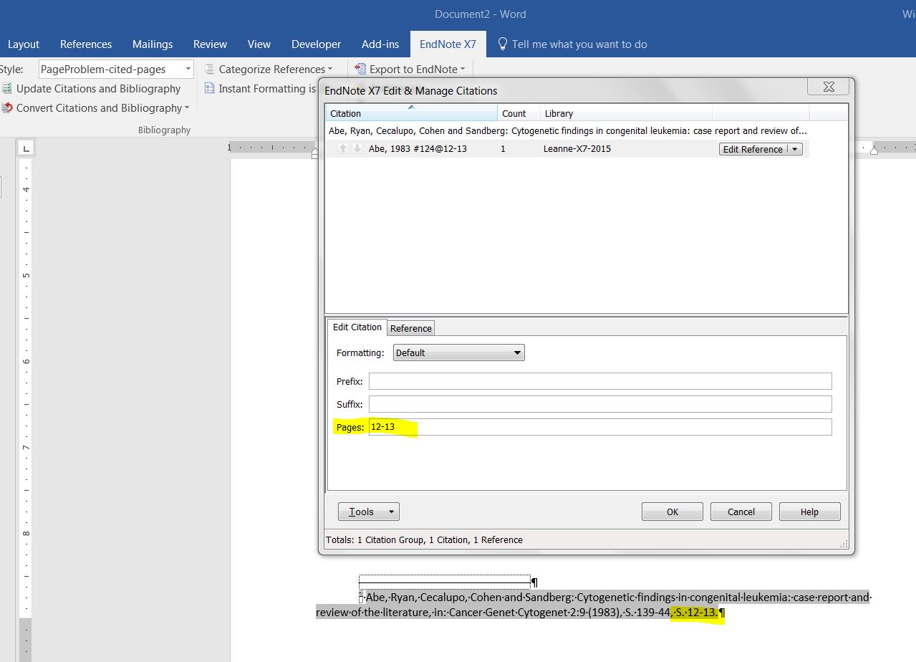Click the citation group title starting Abe, Ryan, Cecalupo

coord(567,131)
